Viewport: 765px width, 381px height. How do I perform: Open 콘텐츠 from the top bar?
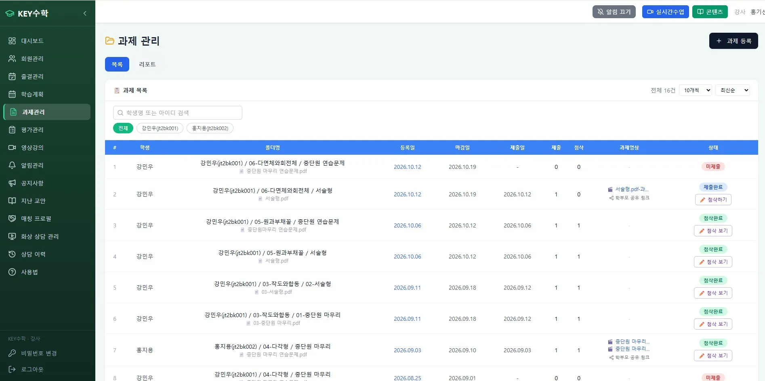[x=710, y=12]
